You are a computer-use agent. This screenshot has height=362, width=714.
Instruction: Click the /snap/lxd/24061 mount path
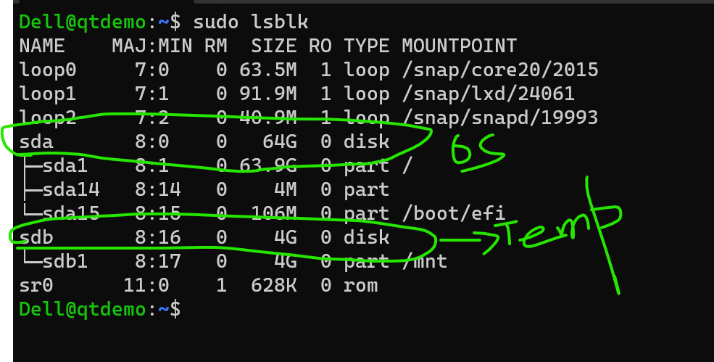pos(488,94)
